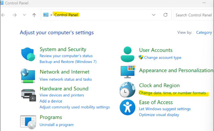Click the Control Panel title bar icon

(2, 3)
